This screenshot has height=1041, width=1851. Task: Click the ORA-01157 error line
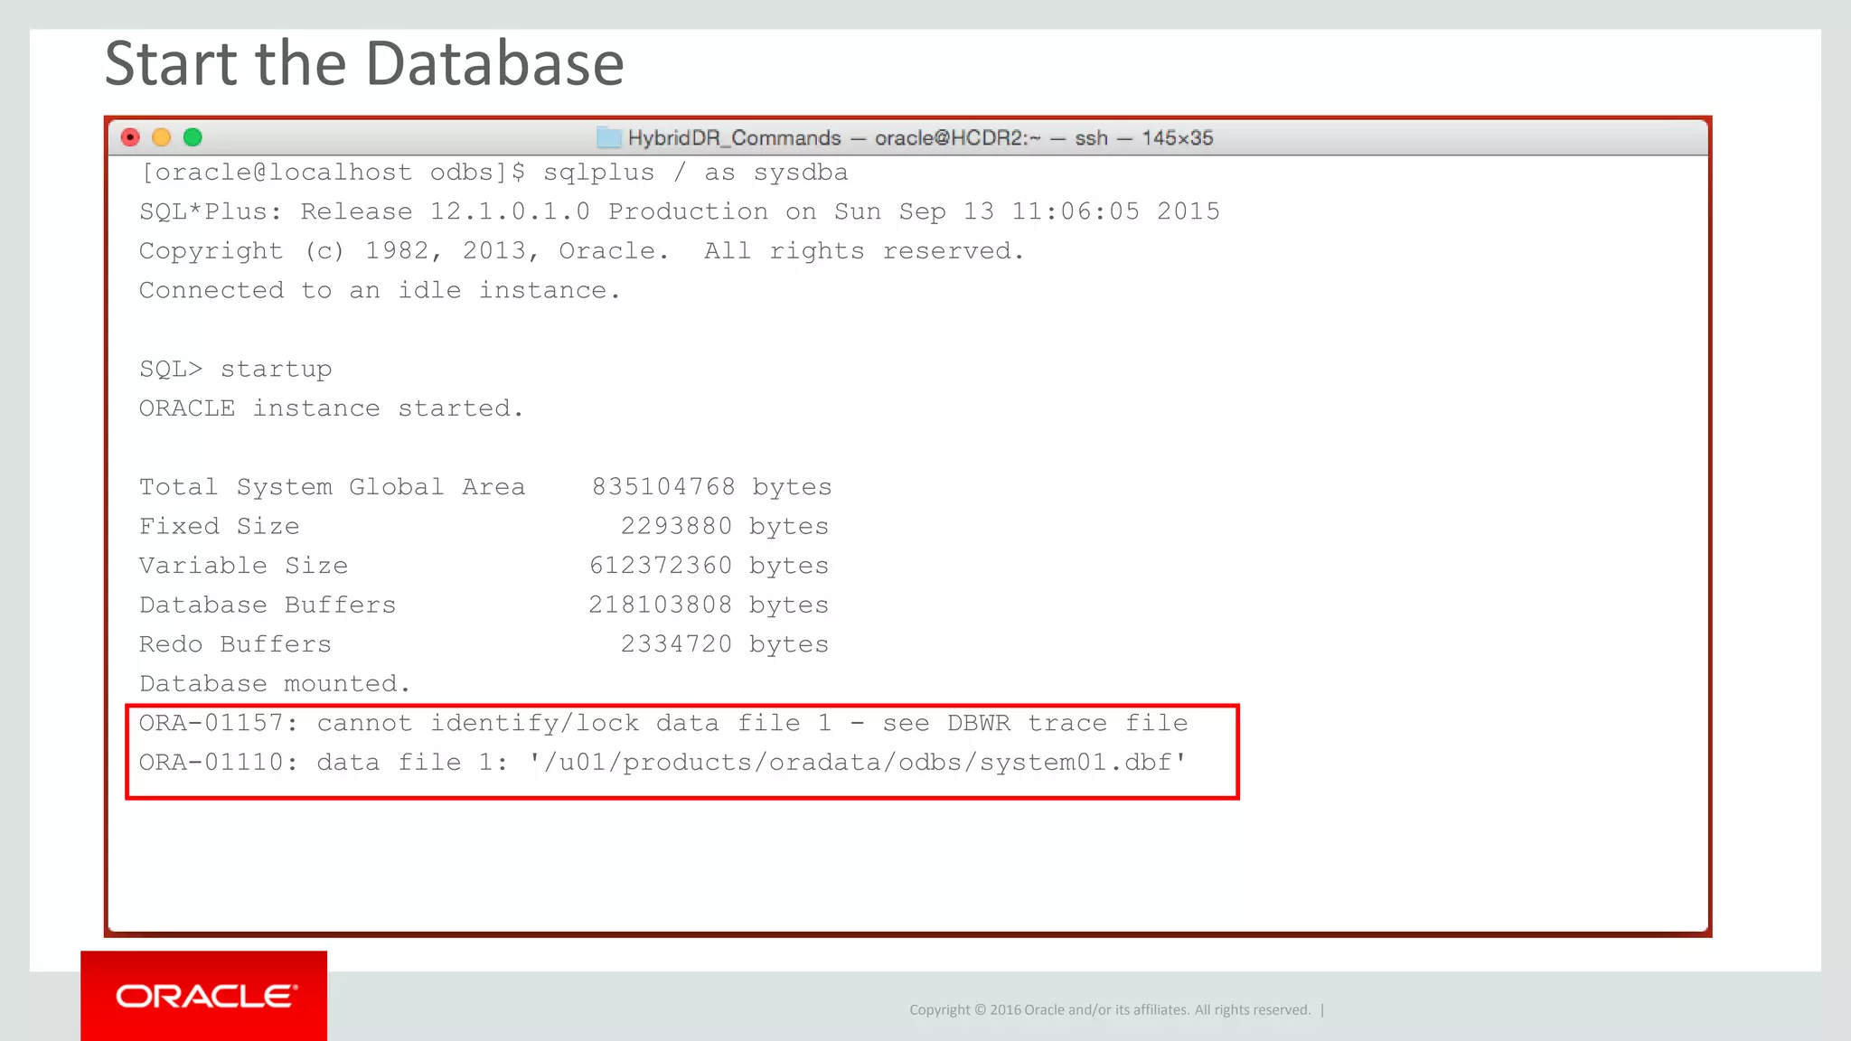coord(663,723)
